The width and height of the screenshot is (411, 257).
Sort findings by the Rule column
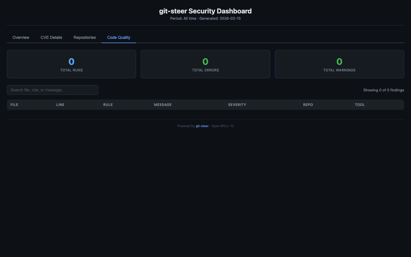[x=108, y=105]
